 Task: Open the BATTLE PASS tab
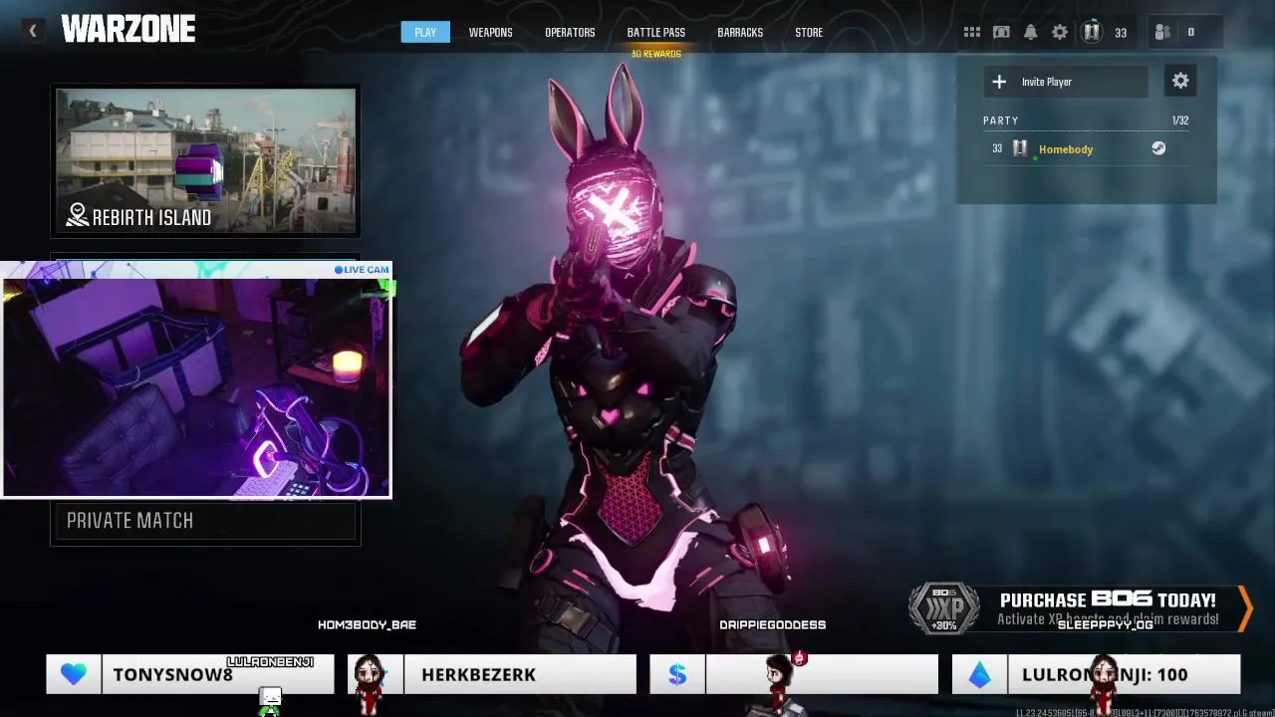coord(655,33)
